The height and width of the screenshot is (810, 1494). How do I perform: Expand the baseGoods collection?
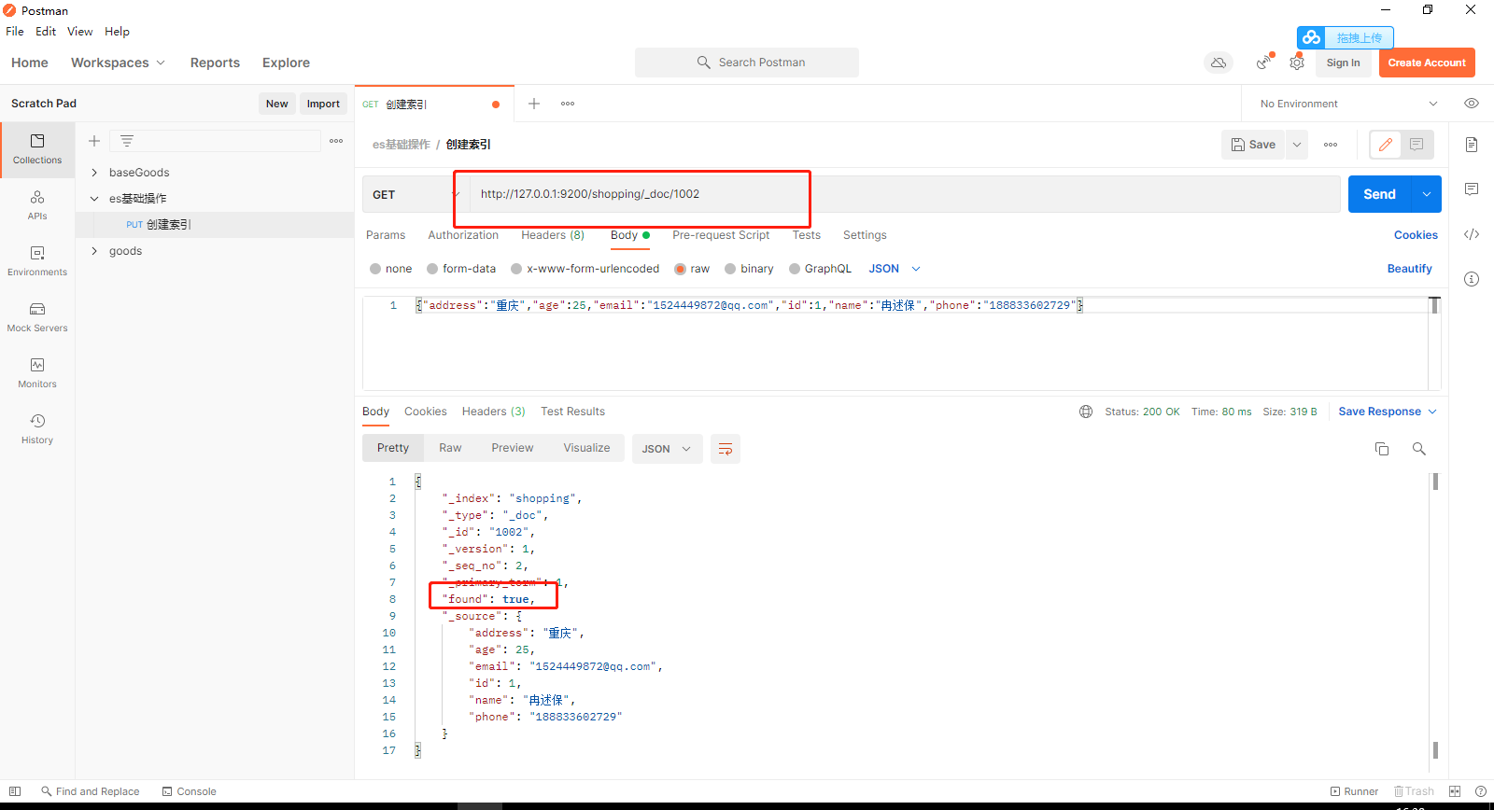coord(94,173)
